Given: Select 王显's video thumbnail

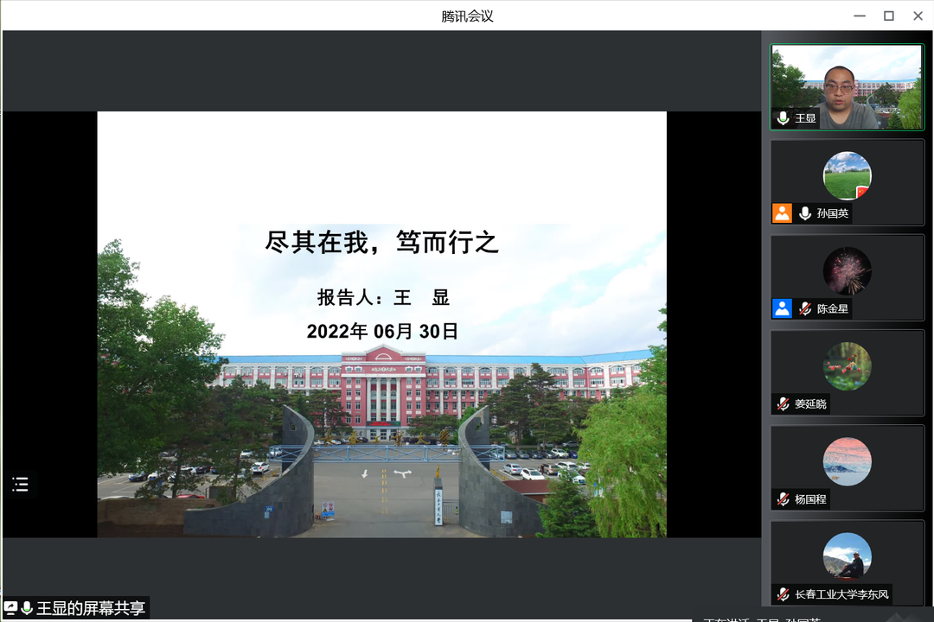Looking at the screenshot, I should 847,86.
